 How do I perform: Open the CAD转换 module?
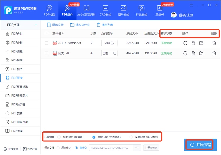(x=105, y=11)
